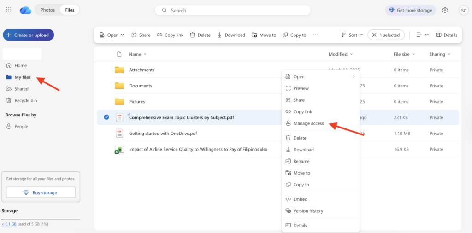This screenshot has width=472, height=233.
Task: Sort by Name column header
Action: [137, 54]
